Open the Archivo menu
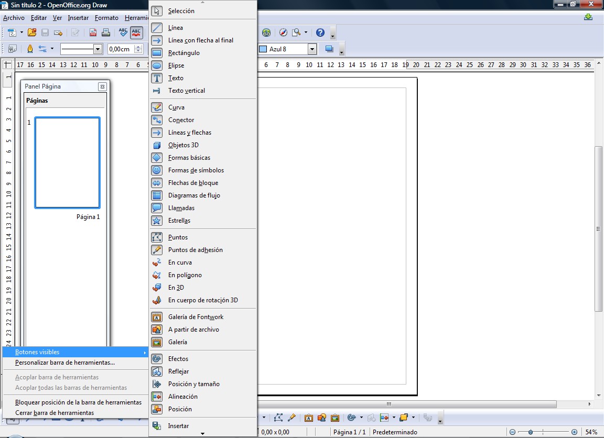This screenshot has height=438, width=604. (x=14, y=18)
